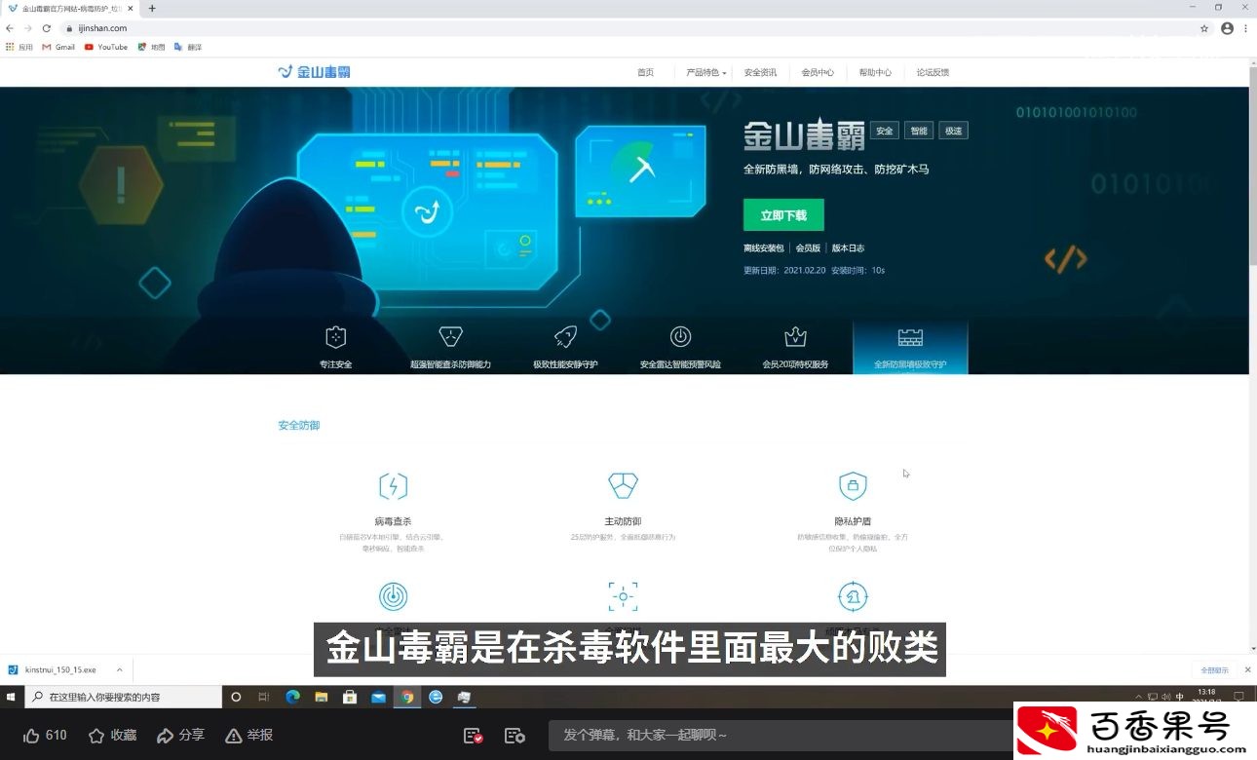Click the 发个弹幕 comment input box
Viewport: 1257px width, 760px height.
[780, 736]
